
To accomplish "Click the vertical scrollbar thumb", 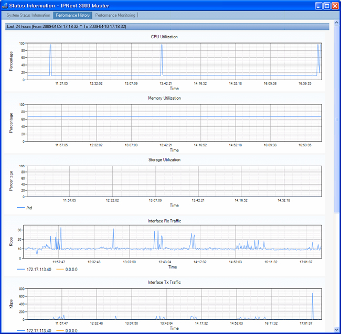I will click(x=337, y=120).
